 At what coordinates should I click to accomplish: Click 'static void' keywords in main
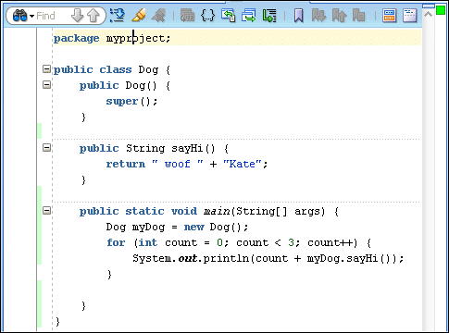tap(161, 211)
